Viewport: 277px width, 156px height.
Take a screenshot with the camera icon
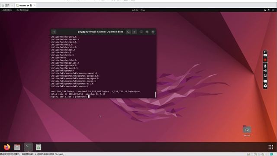265,55
